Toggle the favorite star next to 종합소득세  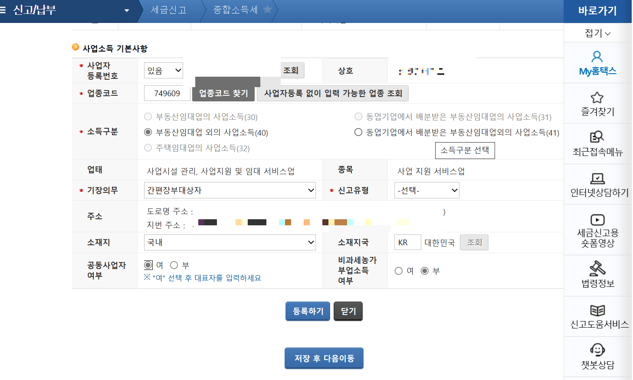click(x=268, y=9)
